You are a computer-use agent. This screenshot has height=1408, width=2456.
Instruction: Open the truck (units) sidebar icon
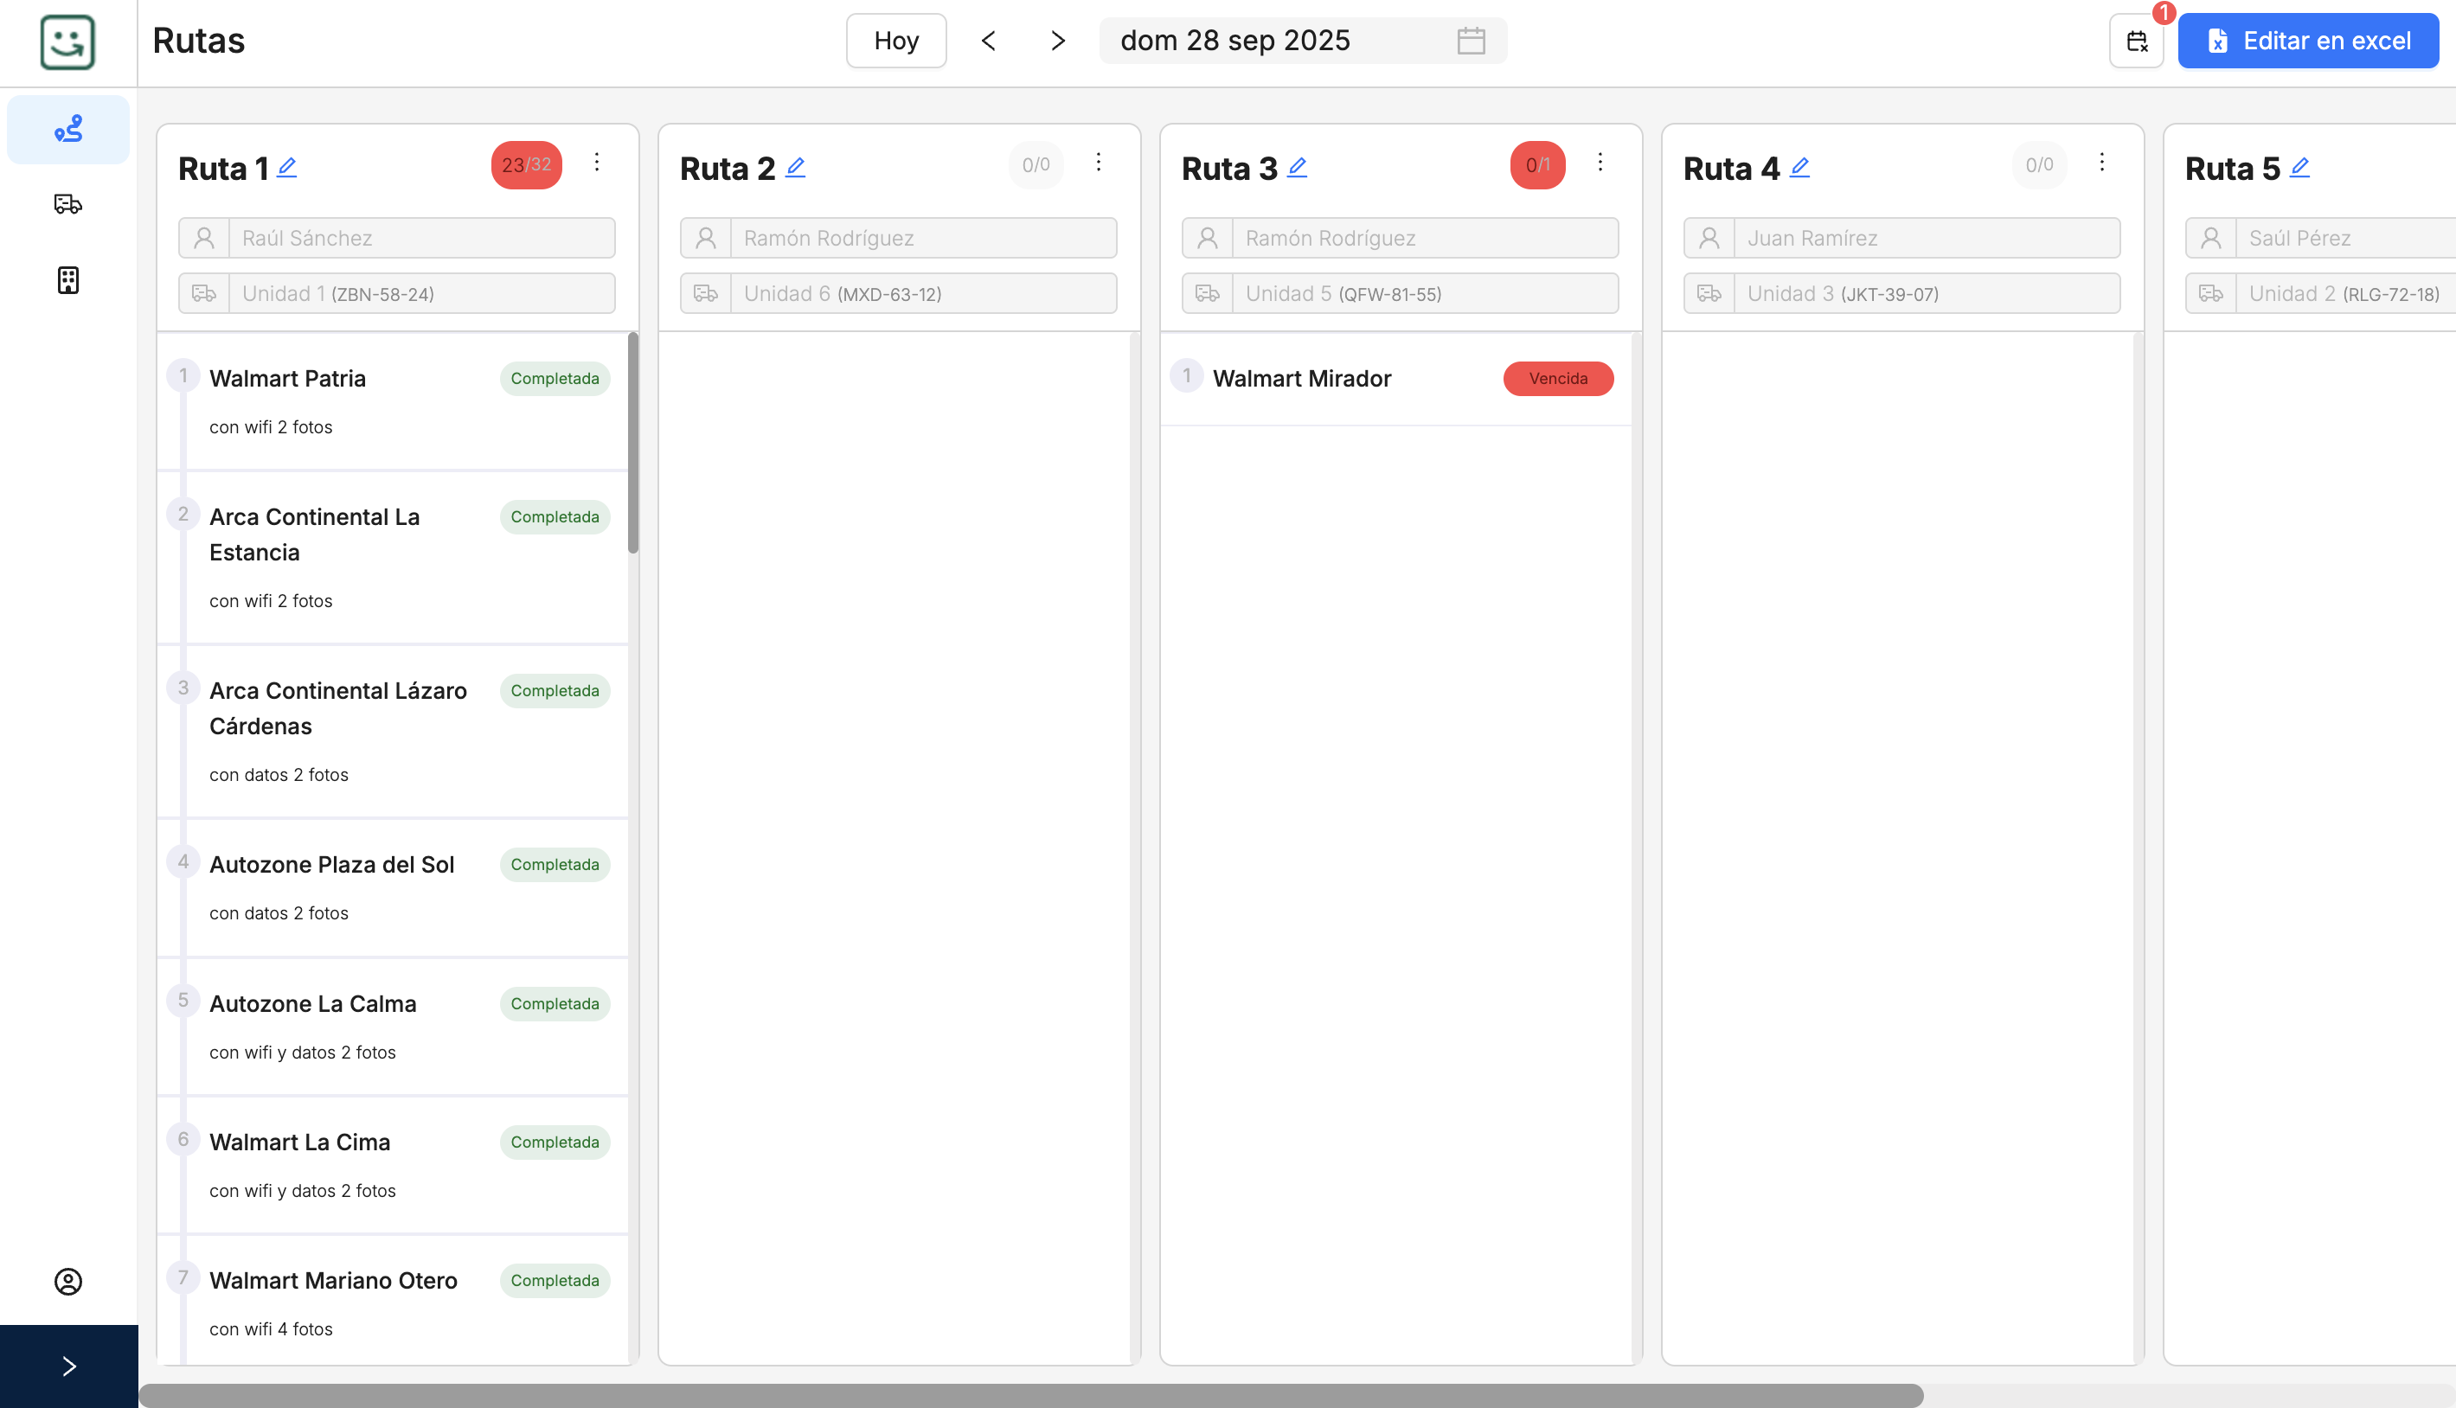pos(67,204)
